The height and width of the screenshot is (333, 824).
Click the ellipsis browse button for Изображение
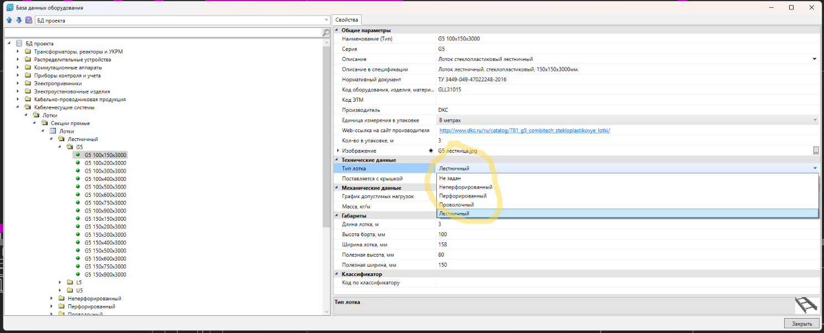(816, 150)
